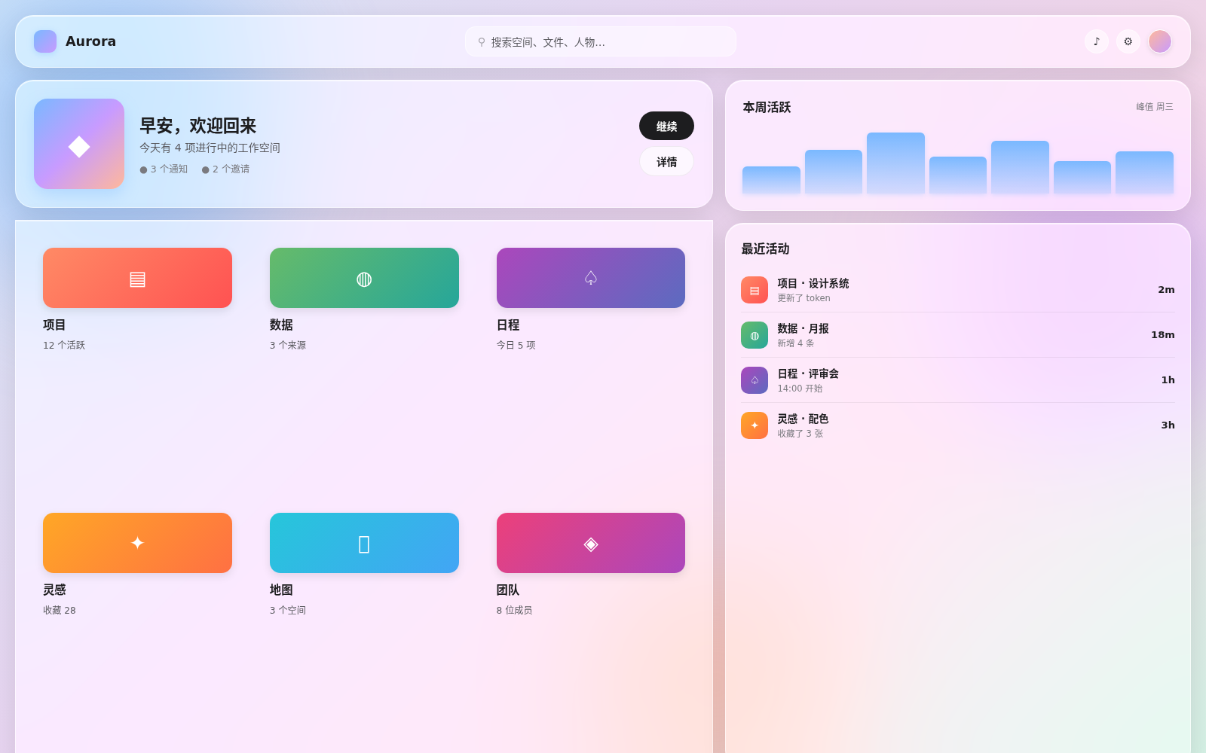Image resolution: width=1206 pixels, height=753 pixels.
Task: Click the 最近活动 heading
Action: 765,249
